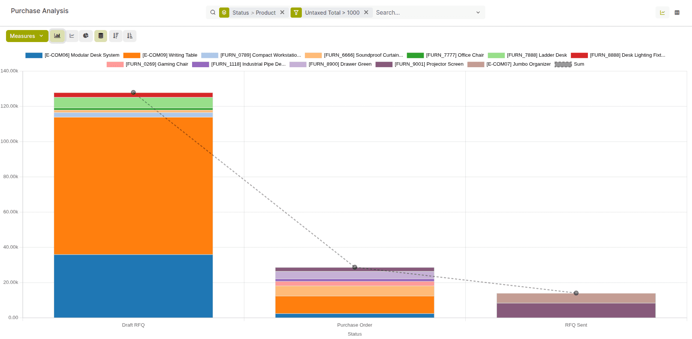Open the pivot table view

pyautogui.click(x=677, y=12)
